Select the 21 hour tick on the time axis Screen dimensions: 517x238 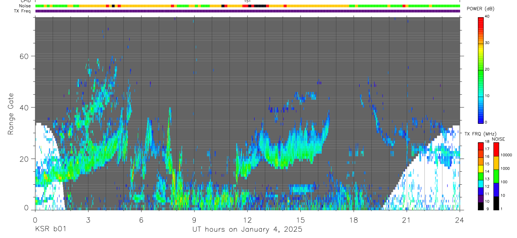pyautogui.click(x=406, y=220)
